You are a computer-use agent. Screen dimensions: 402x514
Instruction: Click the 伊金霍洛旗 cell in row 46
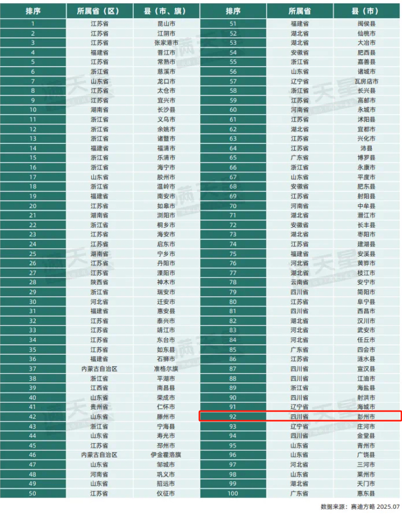[166, 455]
